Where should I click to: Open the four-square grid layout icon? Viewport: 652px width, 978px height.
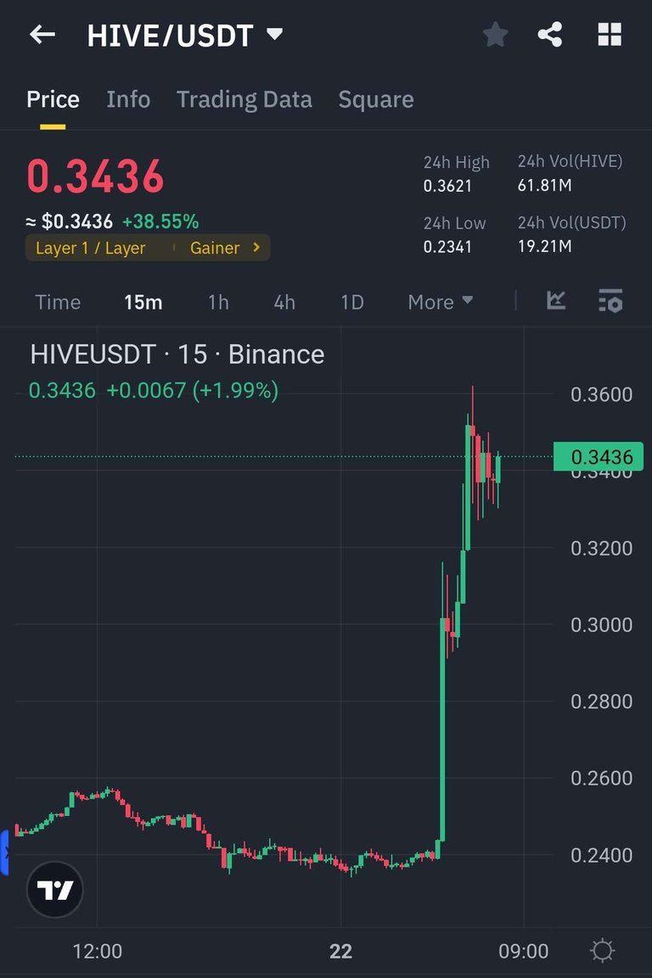pos(610,34)
